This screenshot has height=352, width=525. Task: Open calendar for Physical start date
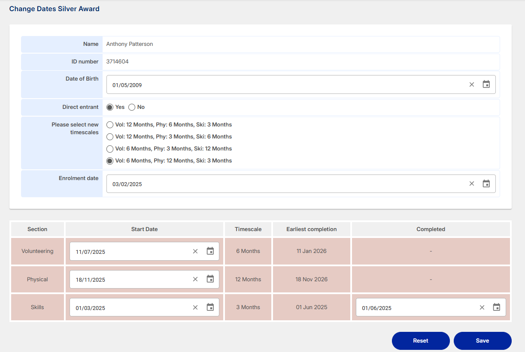(x=210, y=279)
